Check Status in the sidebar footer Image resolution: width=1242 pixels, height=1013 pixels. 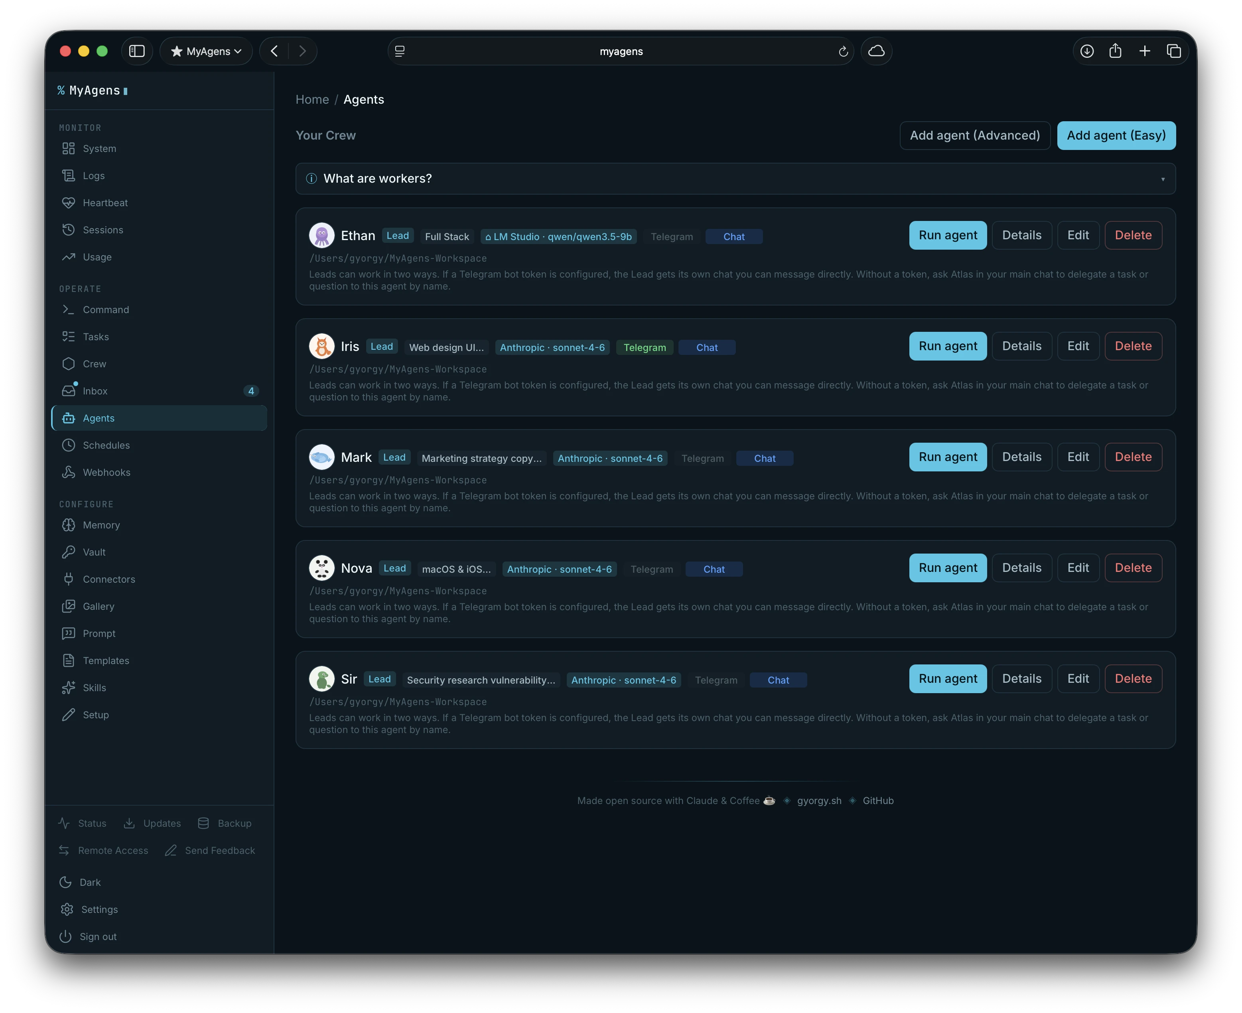[x=82, y=823]
